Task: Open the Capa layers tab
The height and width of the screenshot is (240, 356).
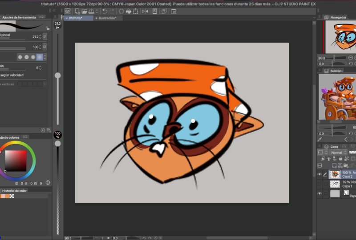Action: tap(332, 147)
